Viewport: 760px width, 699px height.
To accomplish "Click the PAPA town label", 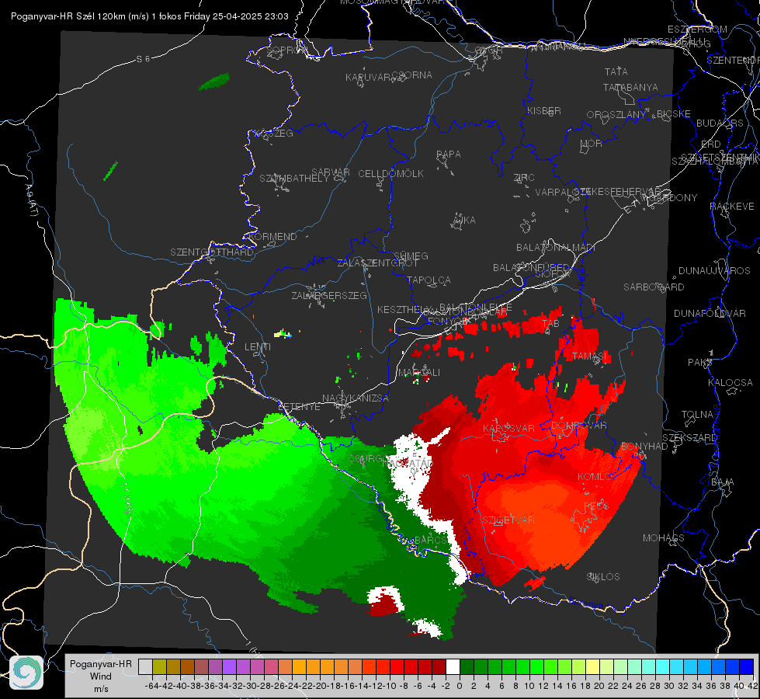I will 449,155.
